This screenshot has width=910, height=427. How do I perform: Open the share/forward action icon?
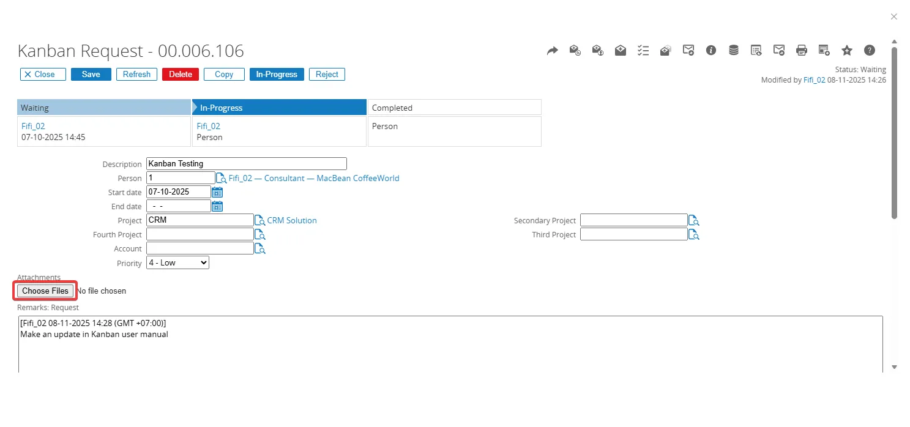click(553, 50)
